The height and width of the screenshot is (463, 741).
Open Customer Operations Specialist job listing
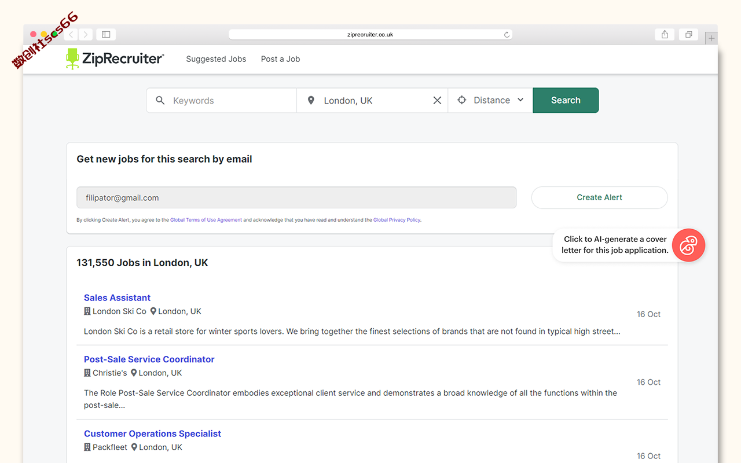pos(152,433)
